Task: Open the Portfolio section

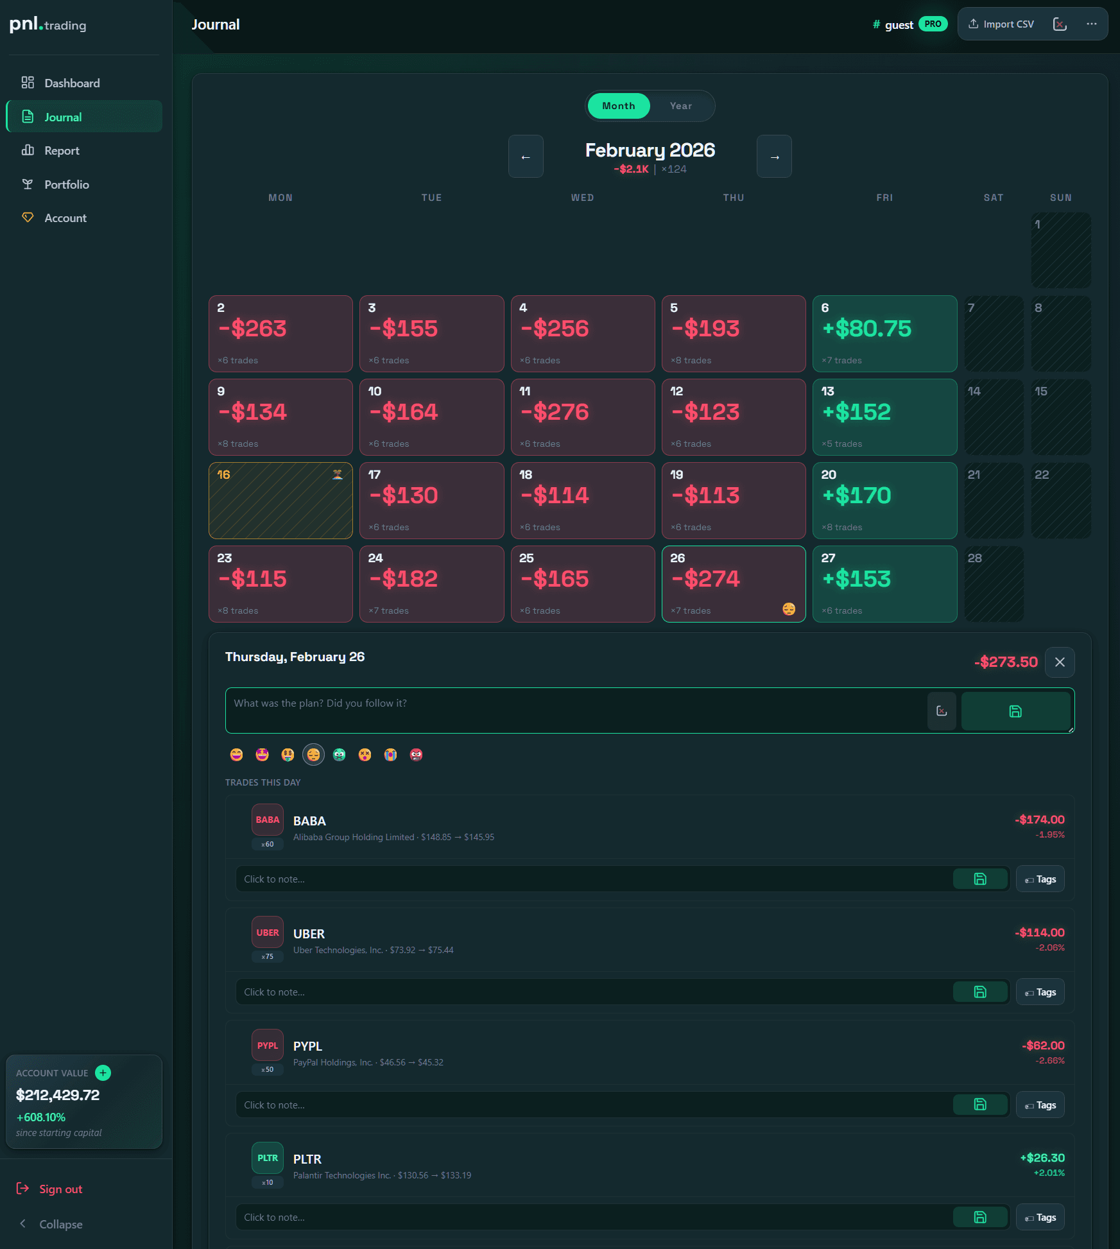Action: (83, 185)
